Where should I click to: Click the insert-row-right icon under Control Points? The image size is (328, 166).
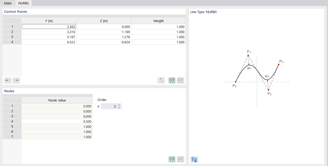pyautogui.click(x=16, y=80)
